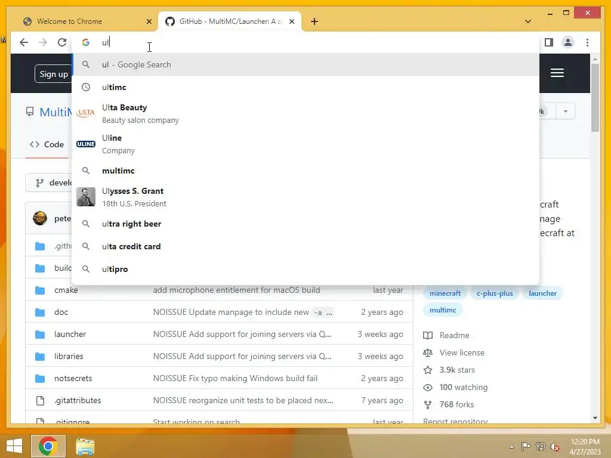Image resolution: width=611 pixels, height=458 pixels.
Task: Click the commit author avatar
Action: tap(40, 218)
